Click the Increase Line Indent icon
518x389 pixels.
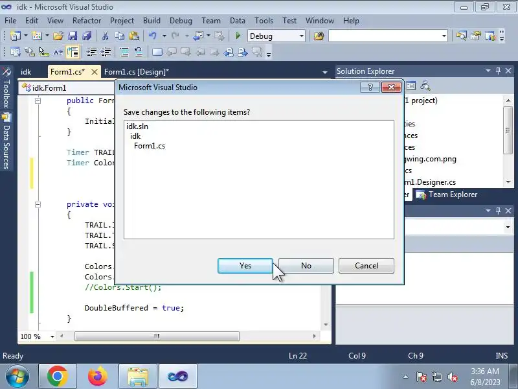coord(106,52)
